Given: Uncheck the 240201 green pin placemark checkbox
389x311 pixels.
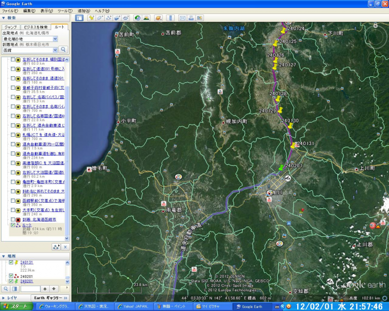Looking at the screenshot, I should pos(11,281).
